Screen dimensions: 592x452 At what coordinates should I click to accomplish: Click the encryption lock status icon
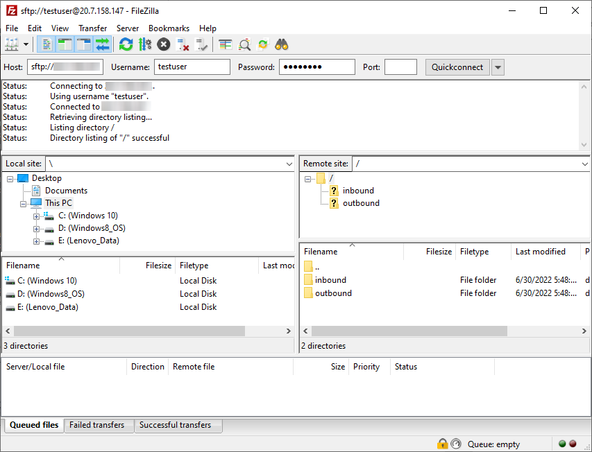pos(442,444)
